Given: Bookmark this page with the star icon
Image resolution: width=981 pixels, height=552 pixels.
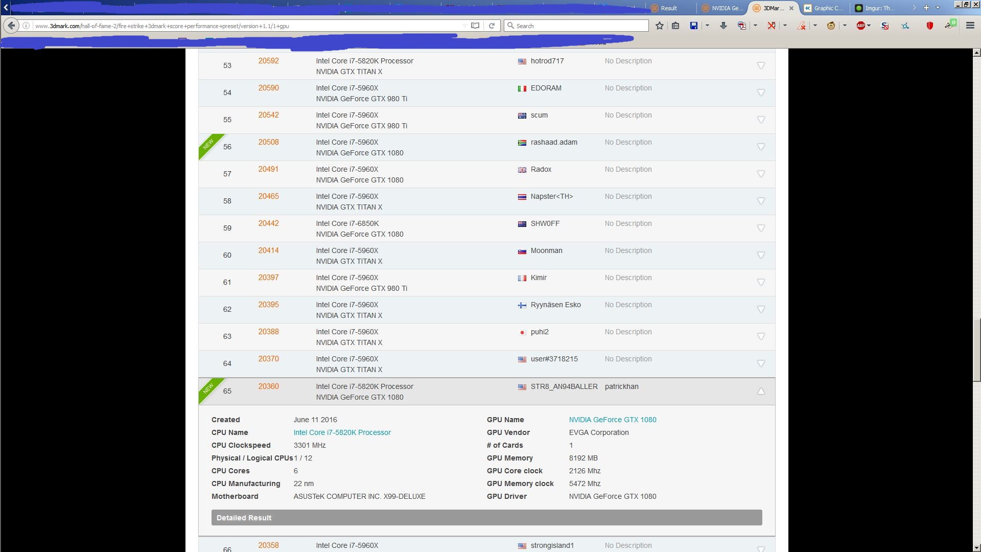Looking at the screenshot, I should tap(660, 26).
